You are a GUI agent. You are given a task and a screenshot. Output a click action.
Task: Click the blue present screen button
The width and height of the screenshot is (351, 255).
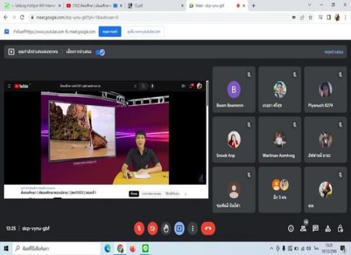point(179,228)
